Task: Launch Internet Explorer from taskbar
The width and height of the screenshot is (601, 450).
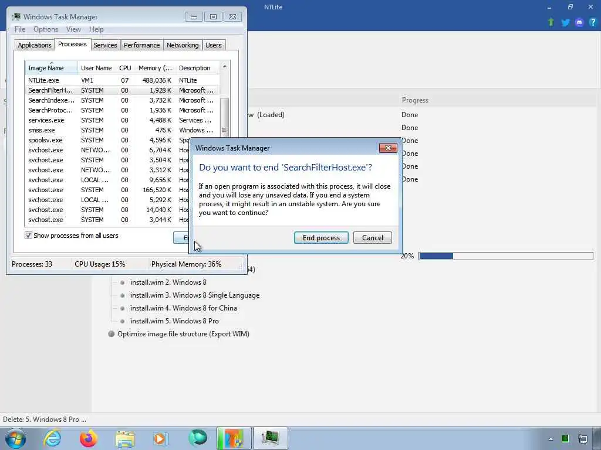Action: pos(52,438)
